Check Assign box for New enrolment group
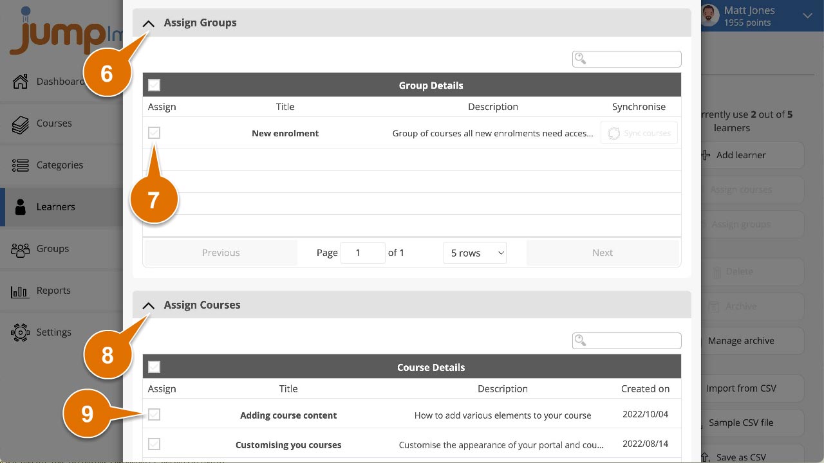Image resolution: width=824 pixels, height=463 pixels. pyautogui.click(x=154, y=133)
